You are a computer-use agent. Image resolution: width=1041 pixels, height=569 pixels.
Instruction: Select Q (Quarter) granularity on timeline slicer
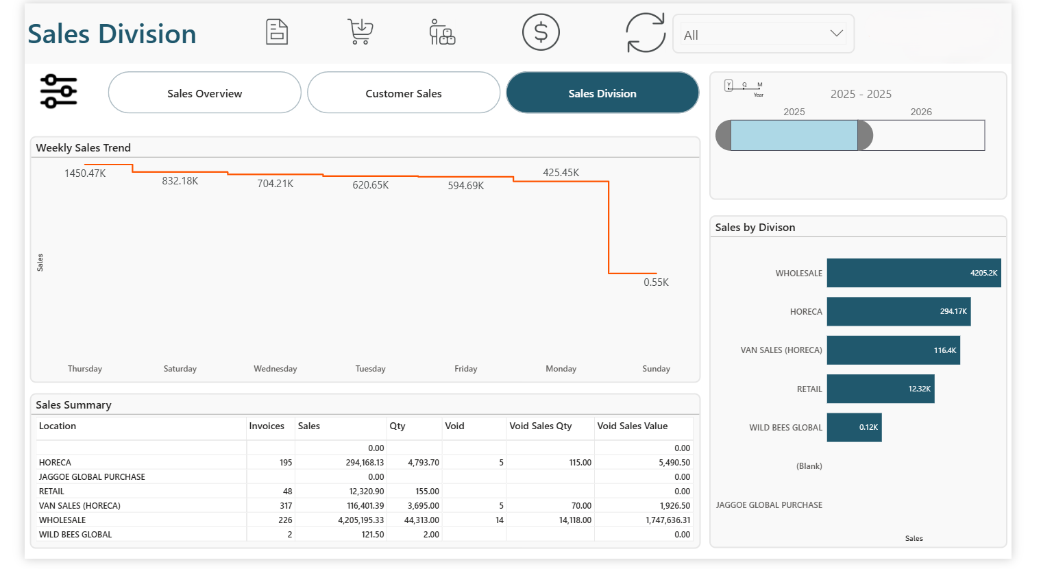pyautogui.click(x=744, y=85)
